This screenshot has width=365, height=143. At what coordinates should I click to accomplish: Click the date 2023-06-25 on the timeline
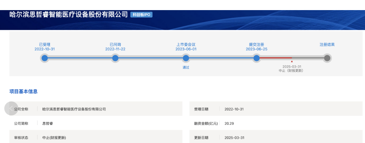pyautogui.click(x=256, y=49)
